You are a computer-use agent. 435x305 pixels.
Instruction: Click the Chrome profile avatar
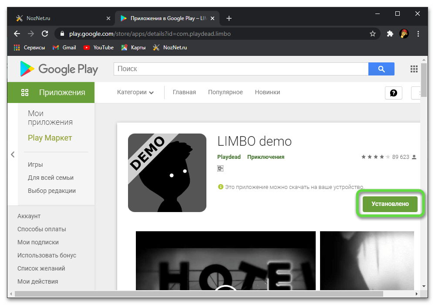click(x=404, y=34)
